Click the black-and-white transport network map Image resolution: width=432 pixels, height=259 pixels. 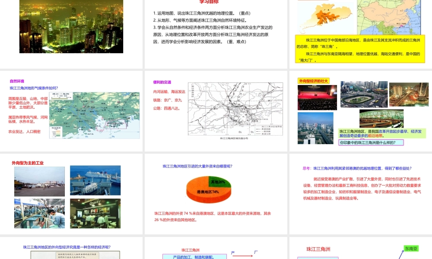[235, 109]
